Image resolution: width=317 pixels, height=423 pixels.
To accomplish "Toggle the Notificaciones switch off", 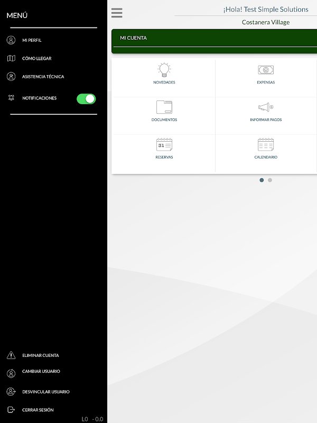I will coord(86,99).
